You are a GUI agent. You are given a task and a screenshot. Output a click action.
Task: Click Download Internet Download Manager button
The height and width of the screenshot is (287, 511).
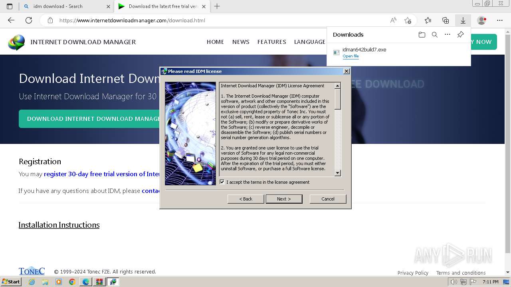coord(89,119)
